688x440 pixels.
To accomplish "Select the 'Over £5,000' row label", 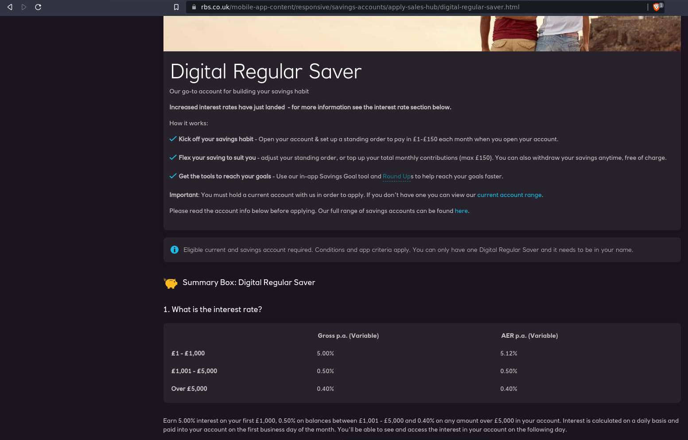I will [189, 389].
